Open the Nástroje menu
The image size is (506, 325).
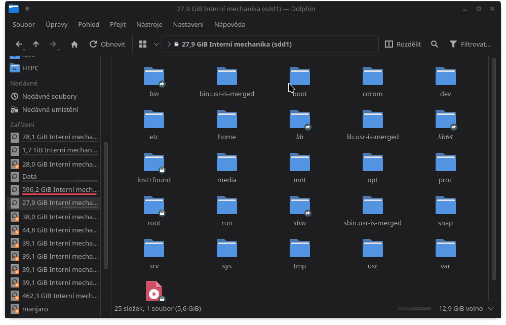click(x=149, y=24)
